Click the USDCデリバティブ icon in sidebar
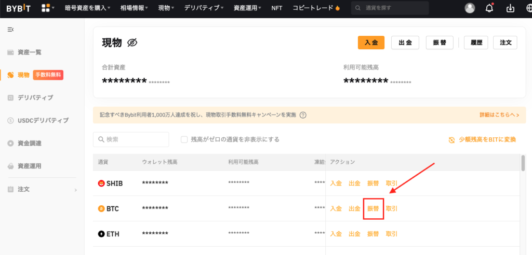The image size is (532, 255). (11, 121)
